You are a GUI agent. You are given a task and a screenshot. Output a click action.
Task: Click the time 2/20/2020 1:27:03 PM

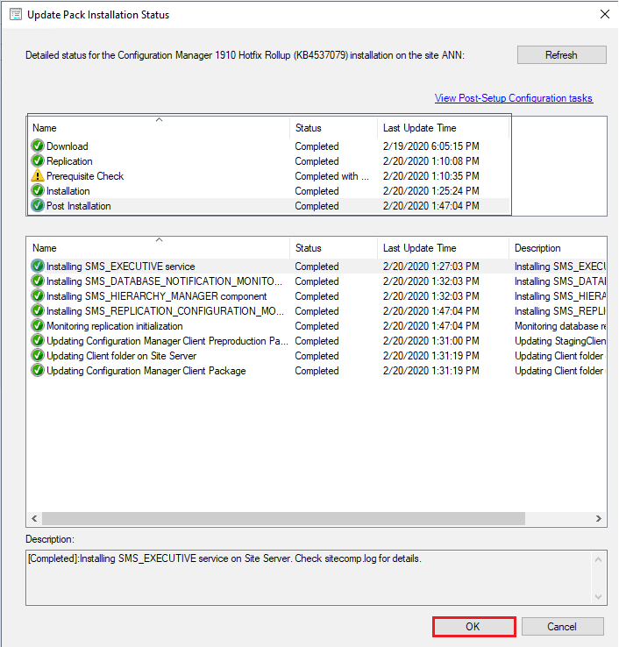coord(430,267)
